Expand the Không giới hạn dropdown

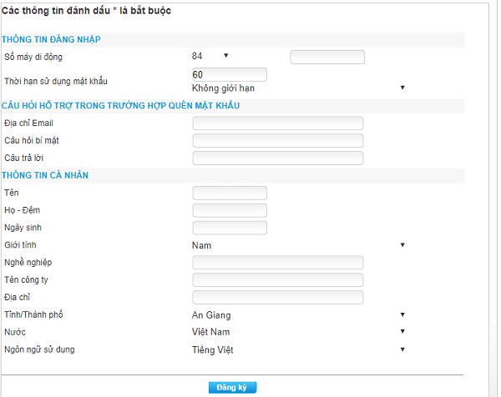tap(298, 88)
